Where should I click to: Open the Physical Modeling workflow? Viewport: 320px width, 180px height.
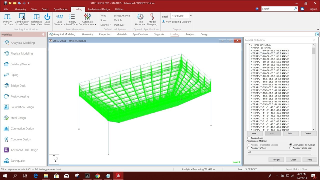pyautogui.click(x=21, y=53)
